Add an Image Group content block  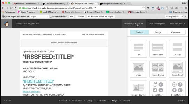pyautogui.click(x=158, y=69)
